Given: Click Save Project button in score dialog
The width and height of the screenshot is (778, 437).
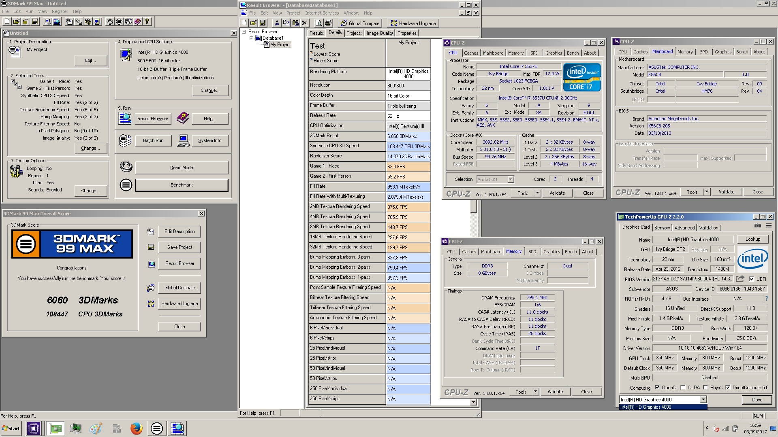Looking at the screenshot, I should click(x=180, y=247).
